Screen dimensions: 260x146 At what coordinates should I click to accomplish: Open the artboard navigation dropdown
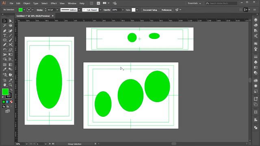[x=45, y=144]
